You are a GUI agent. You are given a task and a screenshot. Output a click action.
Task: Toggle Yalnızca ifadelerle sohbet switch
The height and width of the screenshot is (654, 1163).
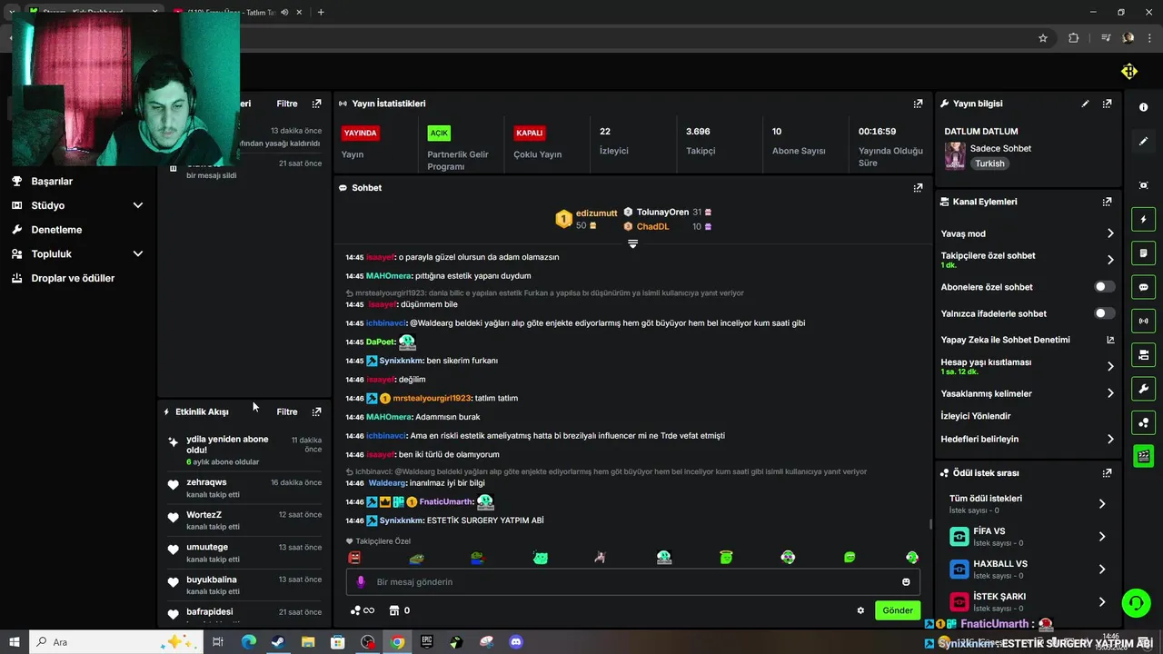1104,313
